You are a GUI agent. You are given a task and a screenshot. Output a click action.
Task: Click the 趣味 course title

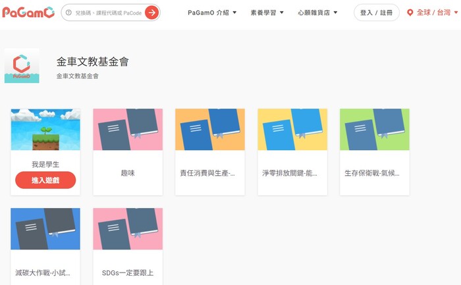pos(128,173)
